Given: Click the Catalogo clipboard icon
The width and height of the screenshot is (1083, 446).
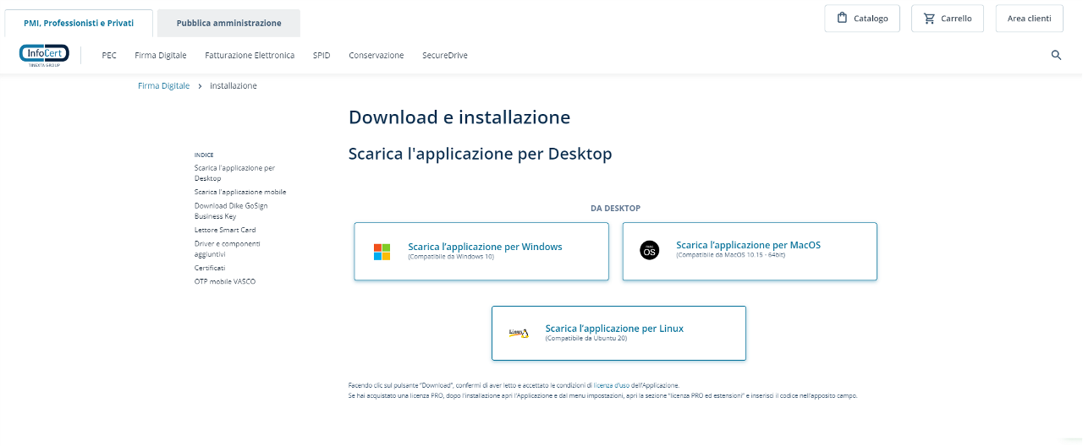Looking at the screenshot, I should (842, 19).
